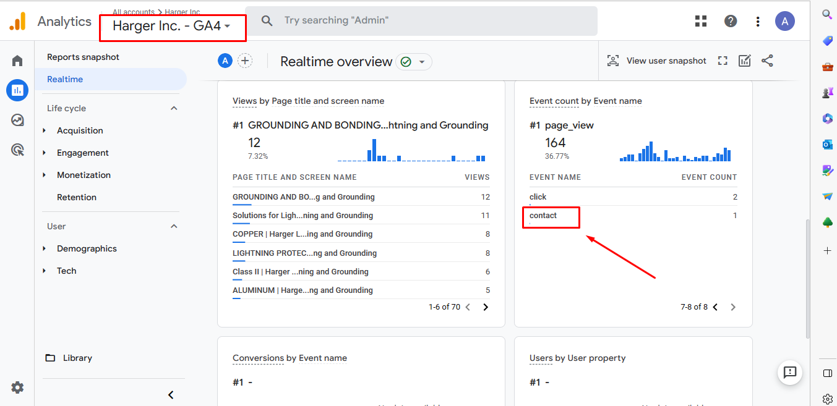The image size is (837, 406).
Task: Click in the search field
Action: (x=421, y=21)
